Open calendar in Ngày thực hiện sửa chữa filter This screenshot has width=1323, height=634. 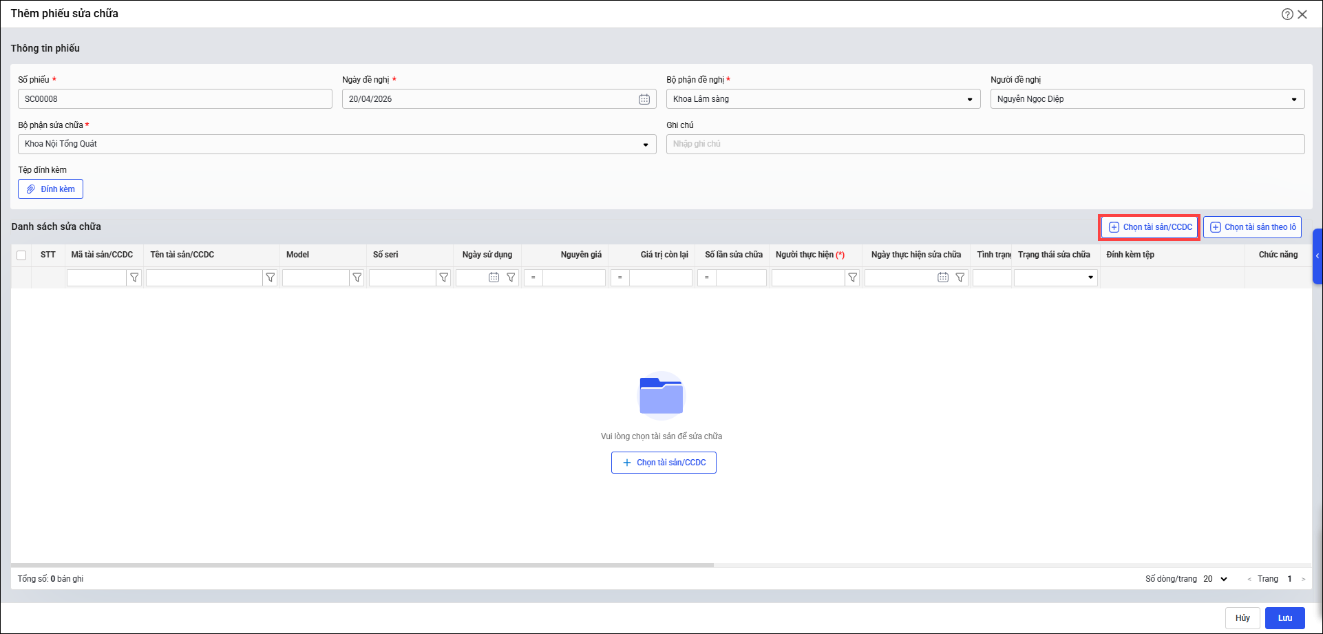click(x=942, y=277)
